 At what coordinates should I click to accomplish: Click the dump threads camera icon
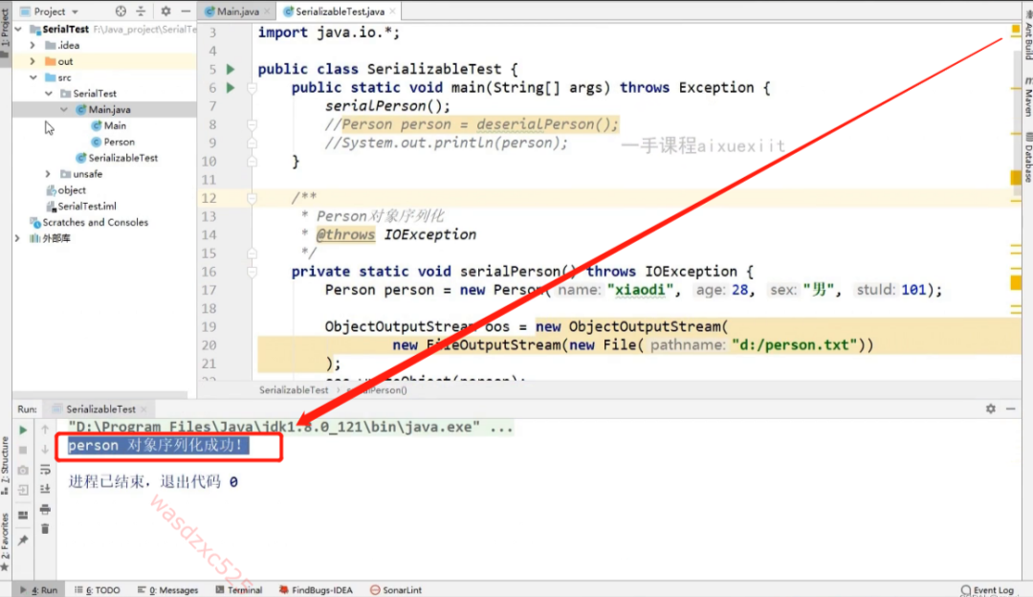[23, 471]
